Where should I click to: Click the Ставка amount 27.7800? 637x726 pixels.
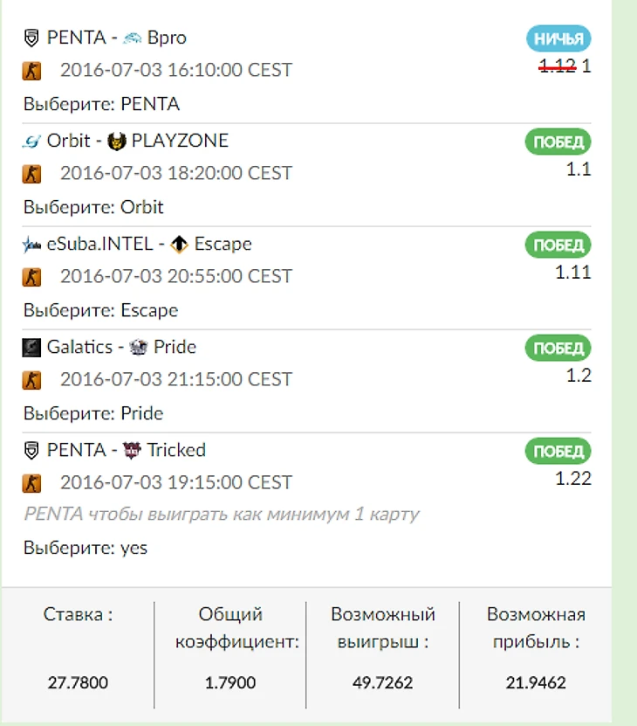click(78, 682)
